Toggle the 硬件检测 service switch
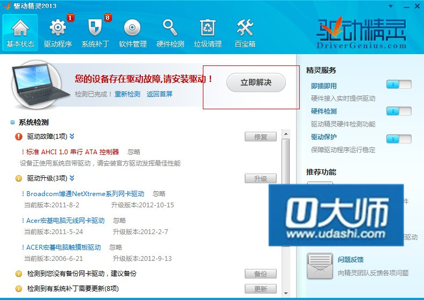The width and height of the screenshot is (424, 300). [398, 111]
